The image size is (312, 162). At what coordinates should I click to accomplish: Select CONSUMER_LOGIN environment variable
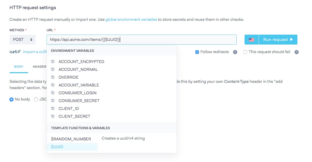[78, 93]
